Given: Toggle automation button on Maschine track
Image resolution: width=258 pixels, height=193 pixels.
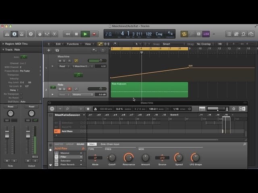Looking at the screenshot, I should click(76, 61).
